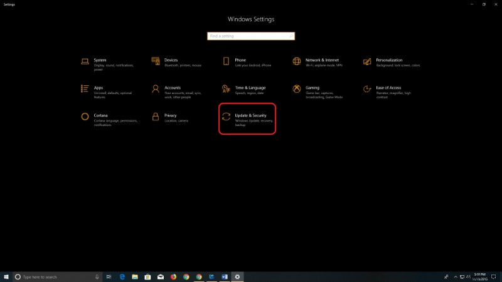Switch to Word from the taskbar
Viewport: 502px width, 282px height.
coord(225,277)
